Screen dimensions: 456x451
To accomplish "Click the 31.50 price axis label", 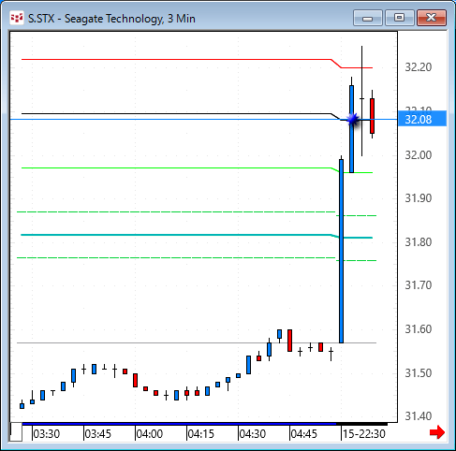I will coord(419,373).
